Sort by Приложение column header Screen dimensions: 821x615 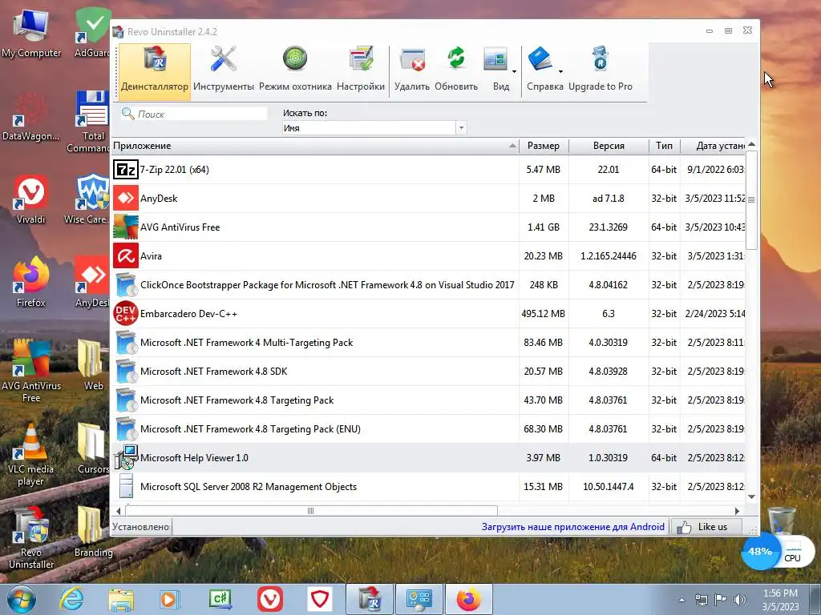point(314,146)
